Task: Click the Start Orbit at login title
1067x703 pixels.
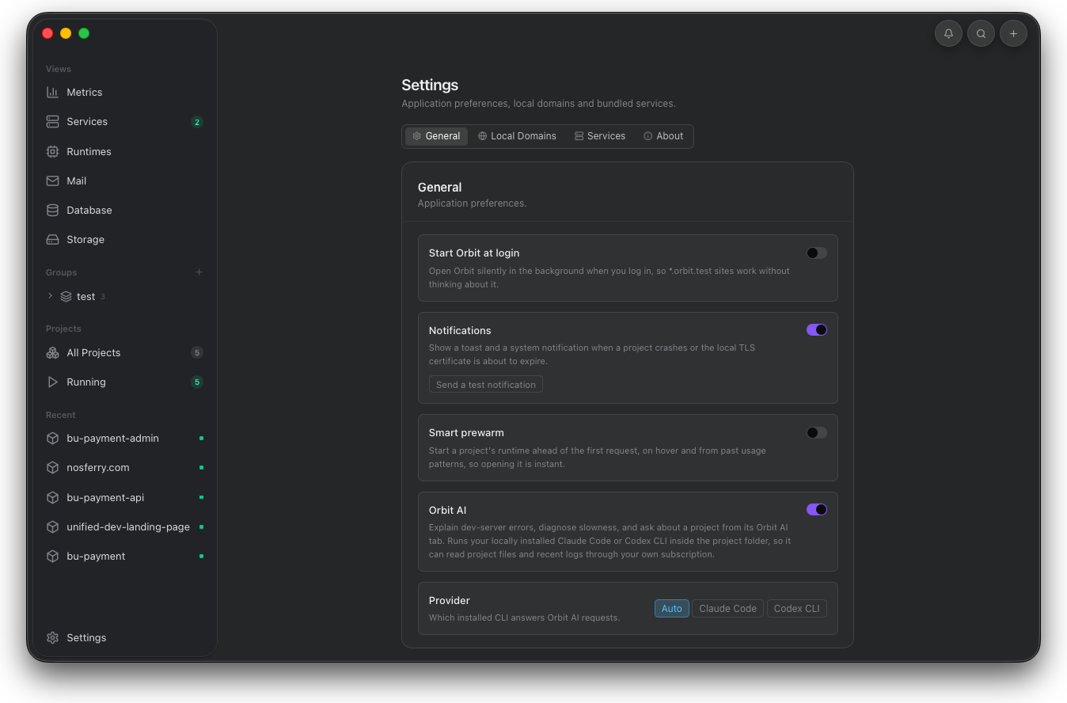Action: [x=474, y=253]
